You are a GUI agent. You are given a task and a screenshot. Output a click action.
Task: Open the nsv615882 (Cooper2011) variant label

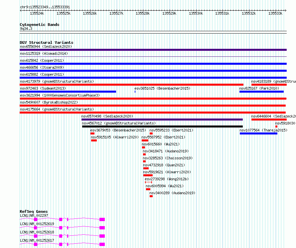click(x=42, y=74)
